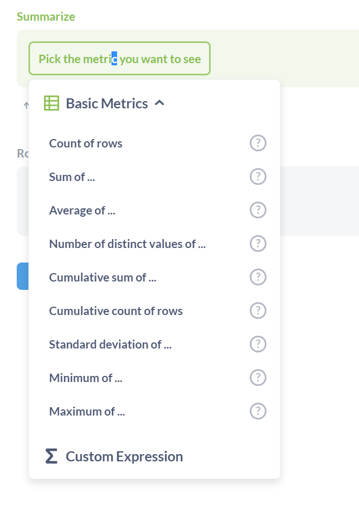Select the Maximum of ... option
Image resolution: width=359 pixels, height=520 pixels.
87,412
